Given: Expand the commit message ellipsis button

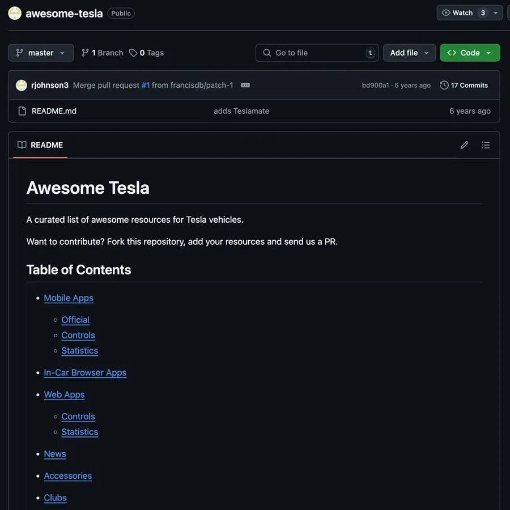Looking at the screenshot, I should tap(245, 85).
